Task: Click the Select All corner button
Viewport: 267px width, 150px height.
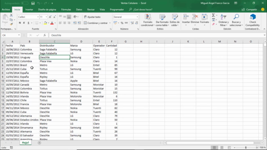Action: [3, 42]
